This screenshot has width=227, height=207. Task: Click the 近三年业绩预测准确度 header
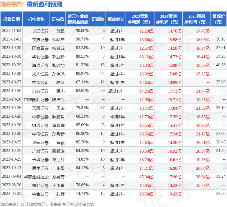(78, 19)
